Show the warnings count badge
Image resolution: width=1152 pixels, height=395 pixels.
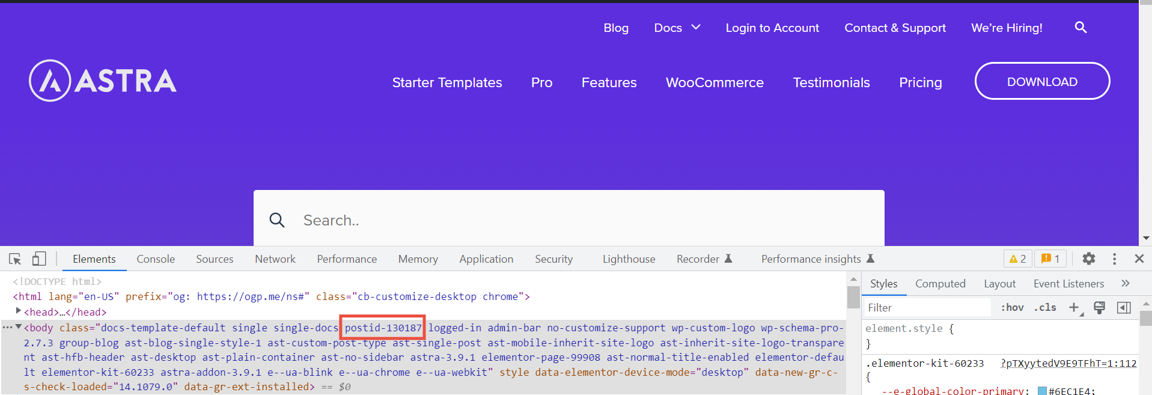click(x=1017, y=259)
